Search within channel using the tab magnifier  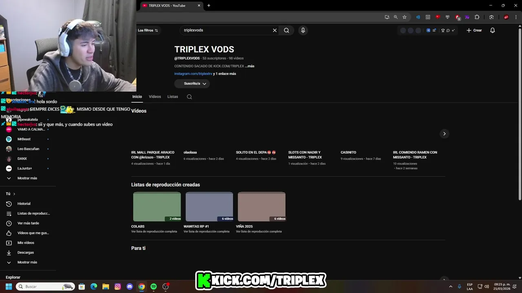coord(189,97)
